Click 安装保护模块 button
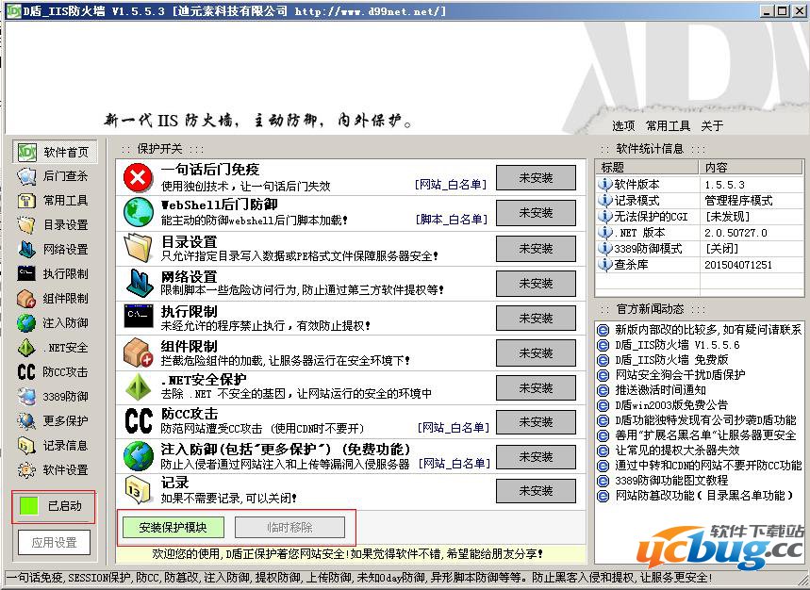The image size is (810, 590). pyautogui.click(x=174, y=528)
